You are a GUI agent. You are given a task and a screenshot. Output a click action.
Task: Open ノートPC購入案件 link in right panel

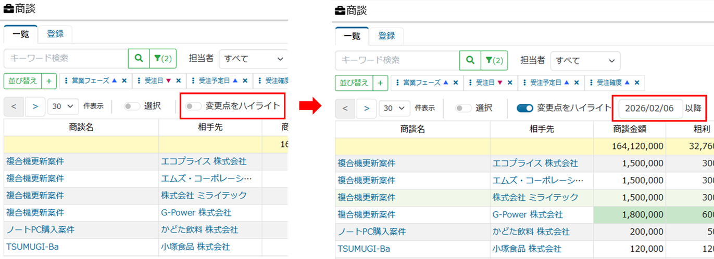371,231
